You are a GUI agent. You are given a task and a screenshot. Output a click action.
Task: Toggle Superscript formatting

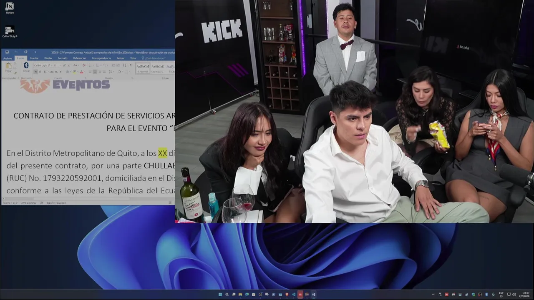click(60, 72)
